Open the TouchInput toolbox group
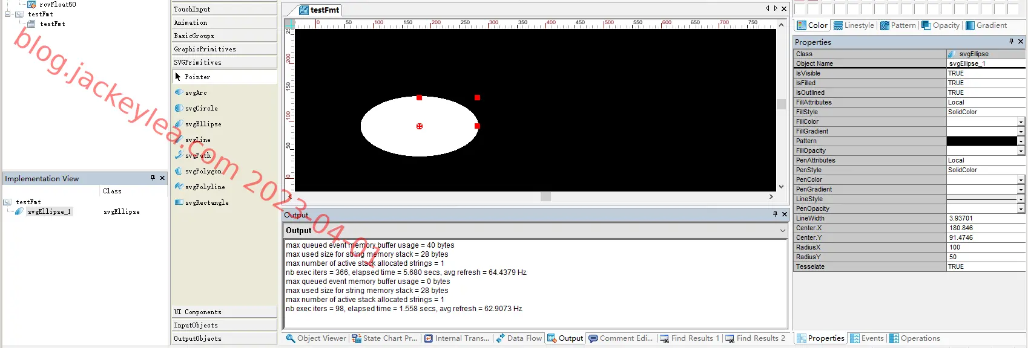Viewport: 1028px width, 348px height. (x=224, y=9)
